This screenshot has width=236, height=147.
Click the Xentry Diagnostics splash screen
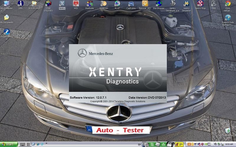point(118,73)
